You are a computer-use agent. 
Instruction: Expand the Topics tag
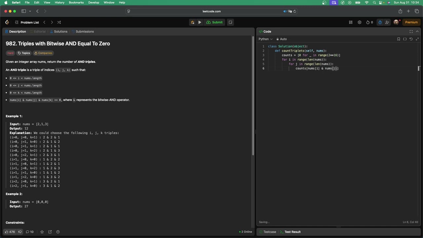click(24, 53)
